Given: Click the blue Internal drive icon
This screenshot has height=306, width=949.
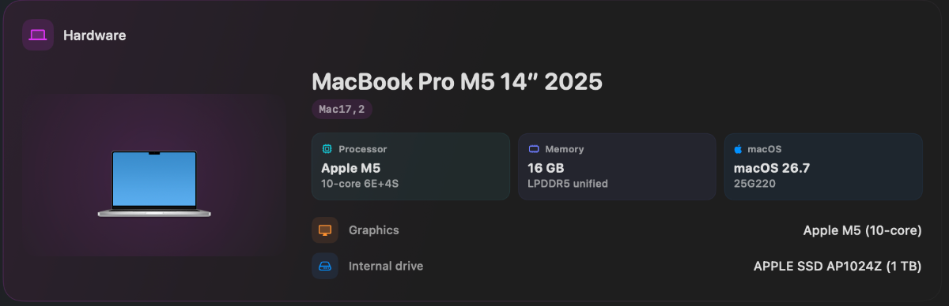Looking at the screenshot, I should 325,266.
